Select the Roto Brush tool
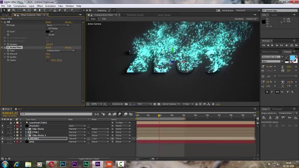This screenshot has width=299, height=168. (65, 10)
